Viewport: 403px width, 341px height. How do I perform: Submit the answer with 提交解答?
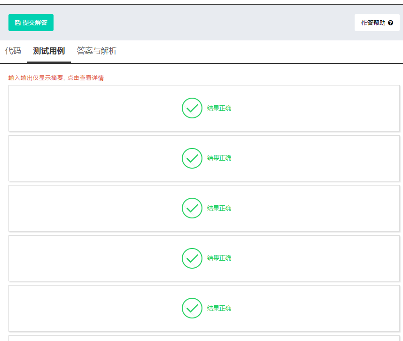pos(31,23)
